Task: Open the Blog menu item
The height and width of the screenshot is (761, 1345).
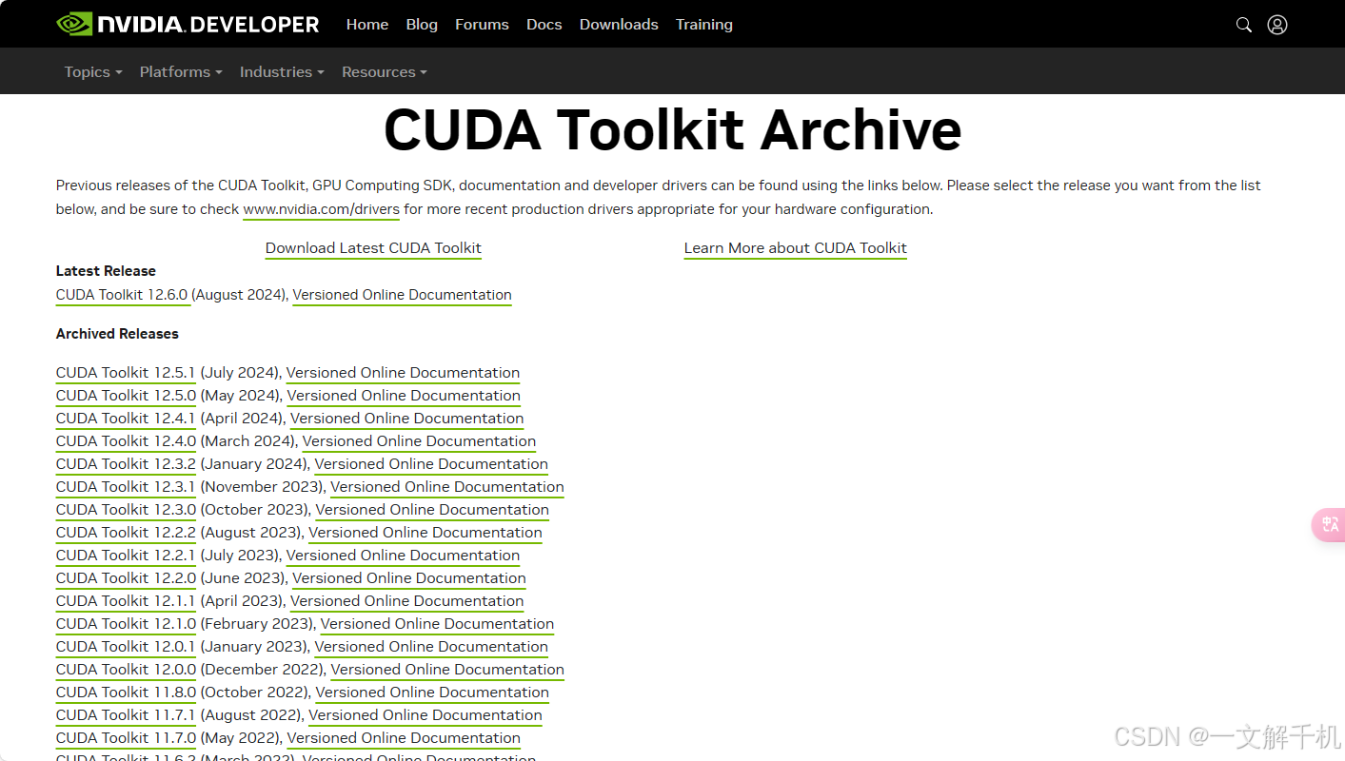Action: click(x=422, y=24)
